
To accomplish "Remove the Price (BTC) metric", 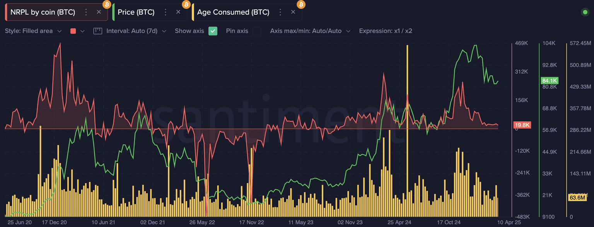I will 178,12.
